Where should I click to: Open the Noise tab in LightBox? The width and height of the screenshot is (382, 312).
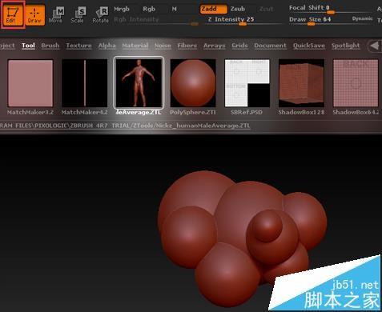click(x=163, y=46)
